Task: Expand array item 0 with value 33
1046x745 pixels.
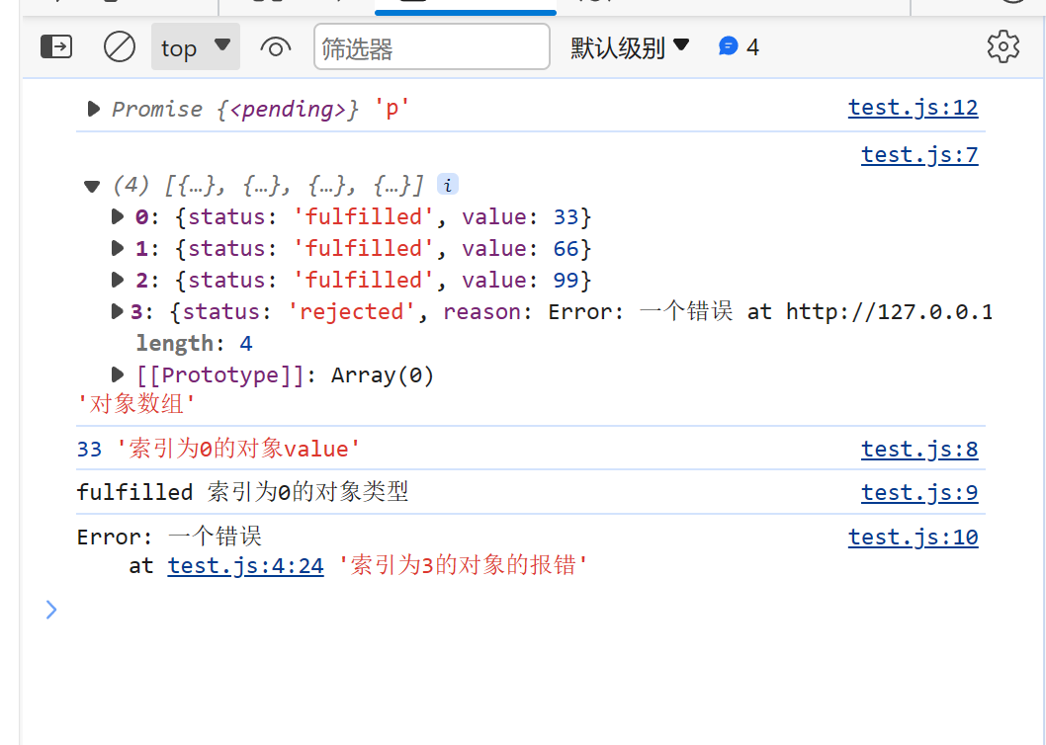Action: 118,216
